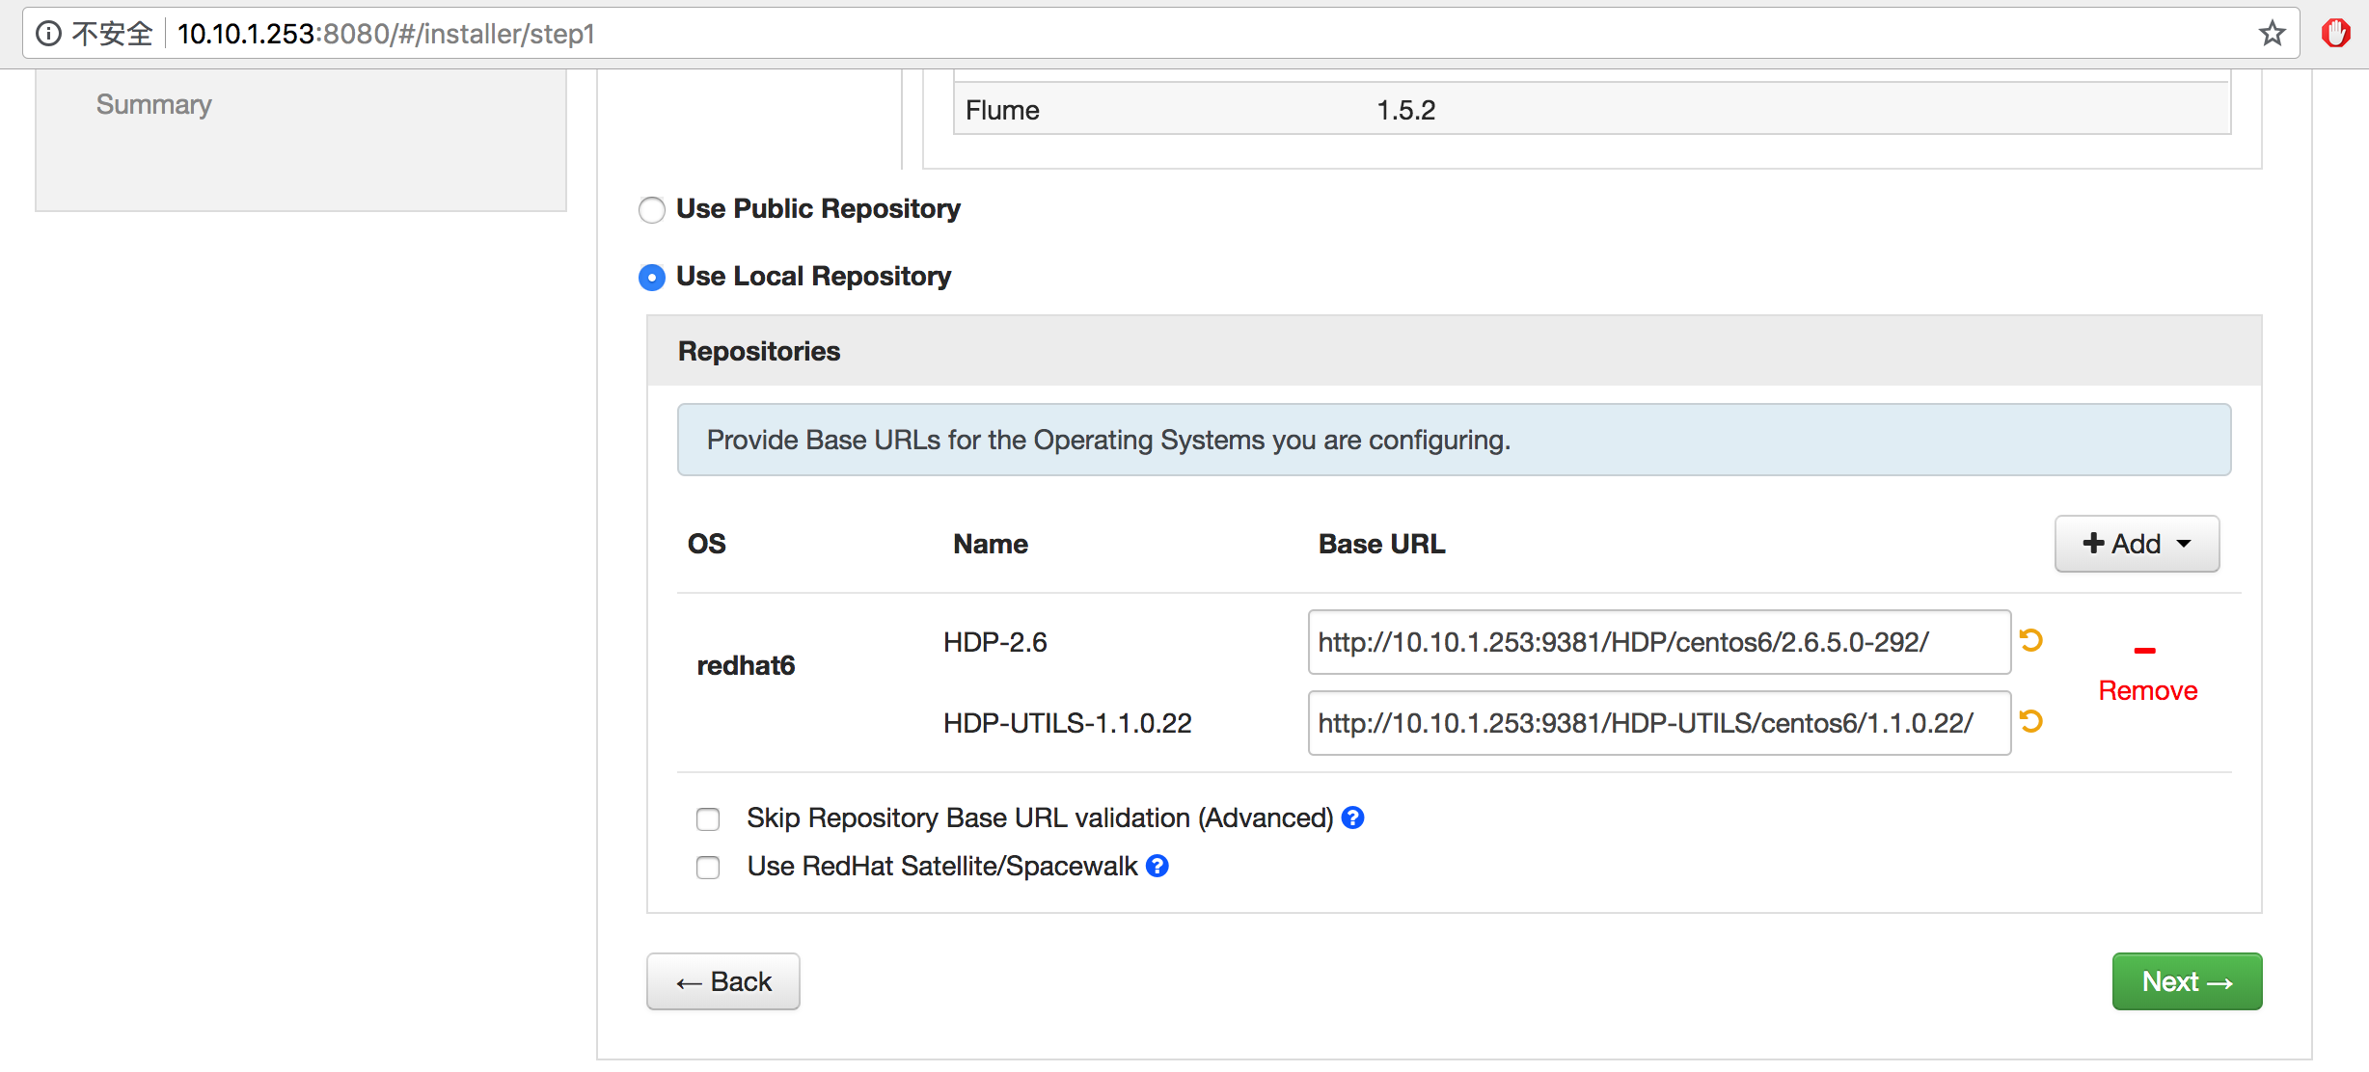Click the HDP-2.6 base URL field

coord(1659,642)
